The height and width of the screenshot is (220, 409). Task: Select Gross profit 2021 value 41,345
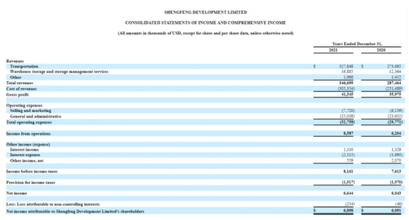[347, 95]
